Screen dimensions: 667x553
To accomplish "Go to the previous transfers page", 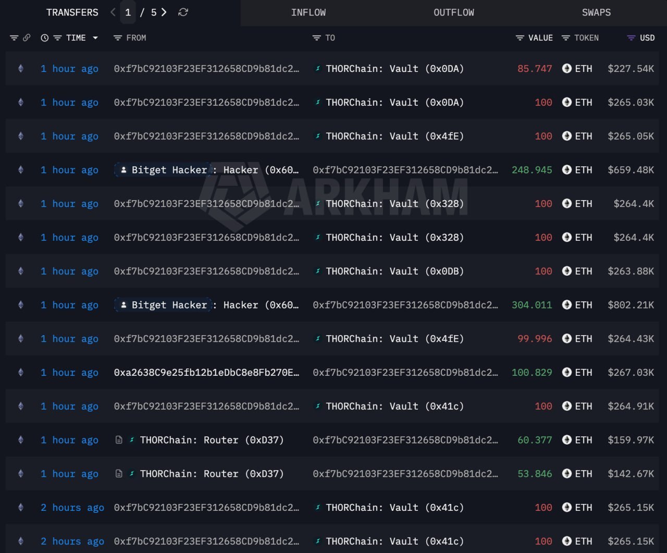I will click(113, 12).
